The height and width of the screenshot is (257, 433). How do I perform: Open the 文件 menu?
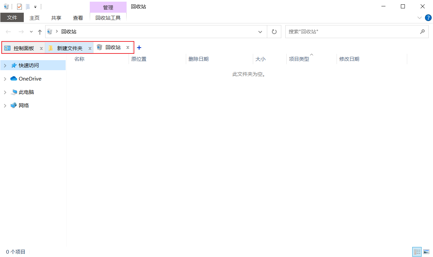point(12,18)
